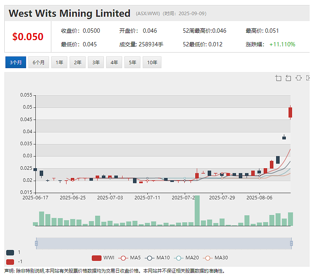
Task: Toggle the MA10 line legend
Action: [157, 258]
